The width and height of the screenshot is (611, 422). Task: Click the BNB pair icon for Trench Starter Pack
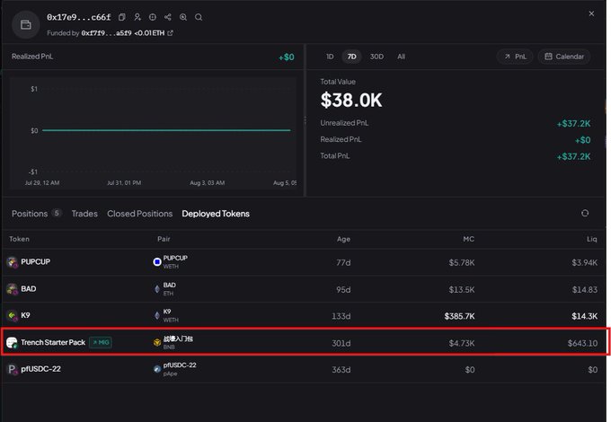[157, 343]
